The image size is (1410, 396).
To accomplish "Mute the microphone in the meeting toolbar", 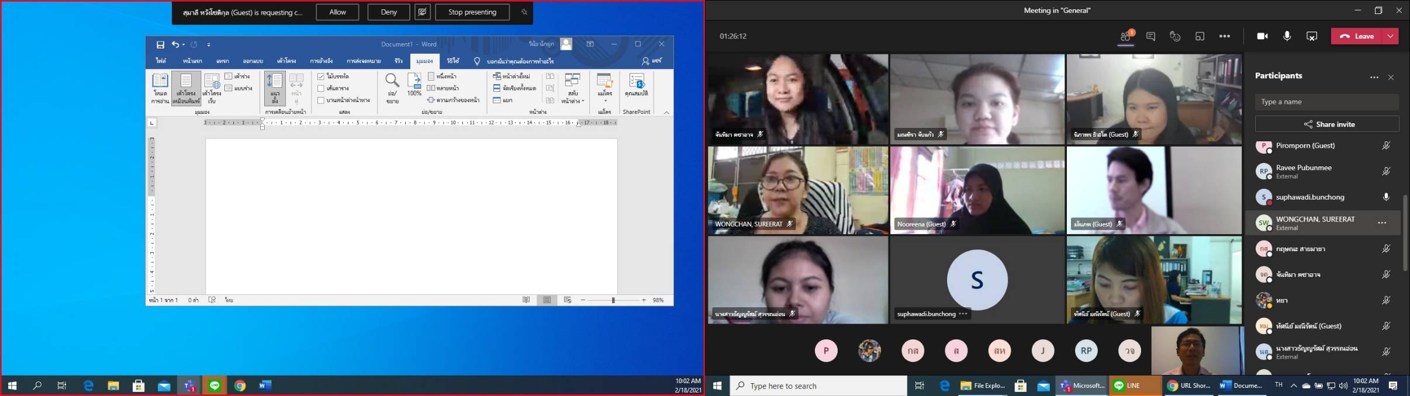I will point(1287,36).
